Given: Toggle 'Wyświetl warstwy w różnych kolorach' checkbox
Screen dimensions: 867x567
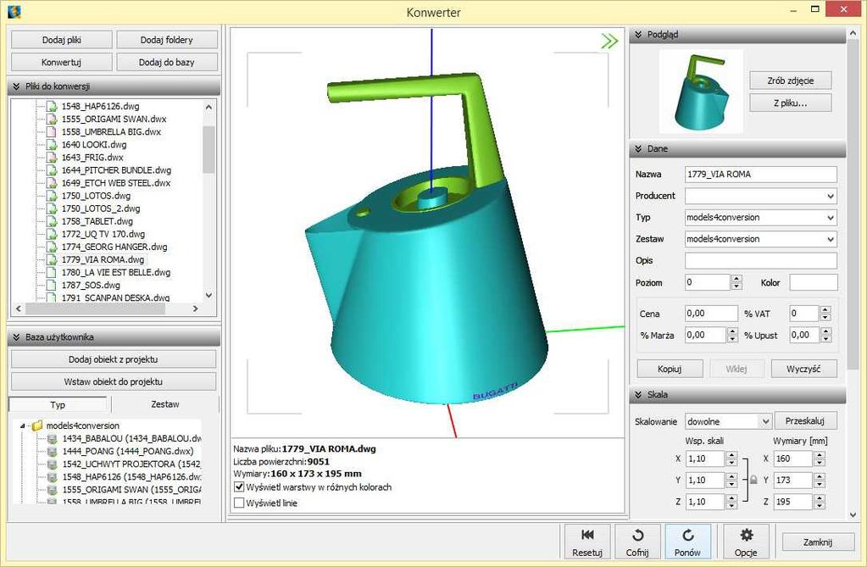Looking at the screenshot, I should click(239, 487).
